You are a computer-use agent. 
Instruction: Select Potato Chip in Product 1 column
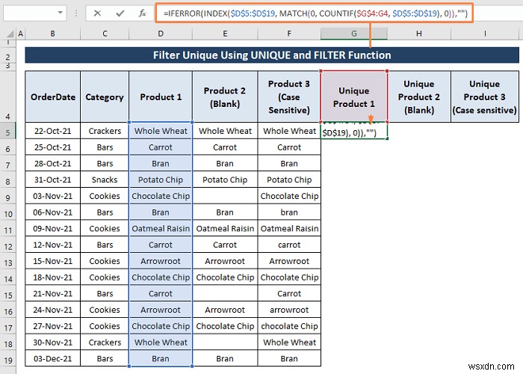click(161, 180)
